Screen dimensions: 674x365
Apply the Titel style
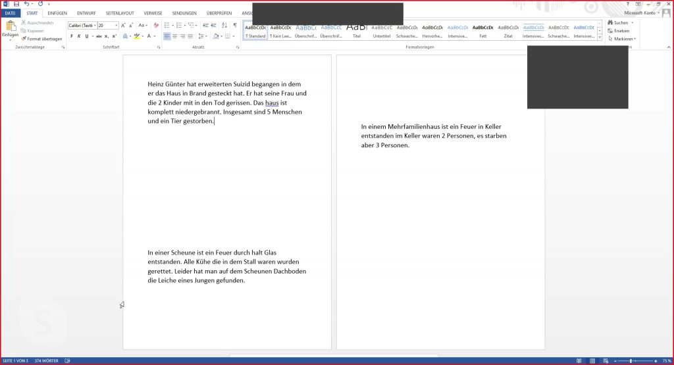pos(357,32)
